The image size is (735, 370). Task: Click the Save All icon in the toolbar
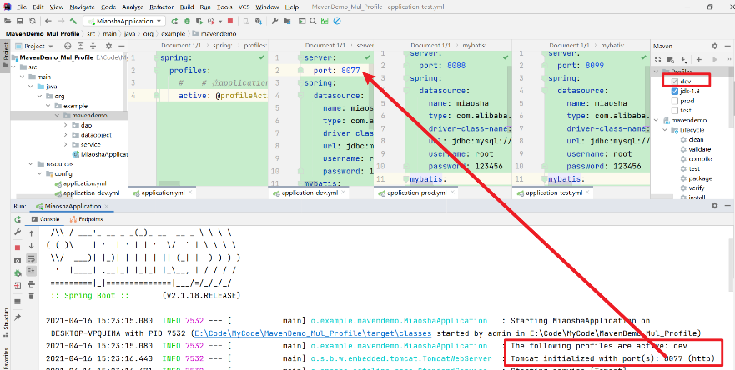(x=20, y=21)
